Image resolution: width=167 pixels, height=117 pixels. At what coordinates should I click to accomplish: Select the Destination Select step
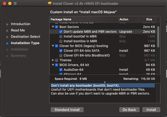25,37
